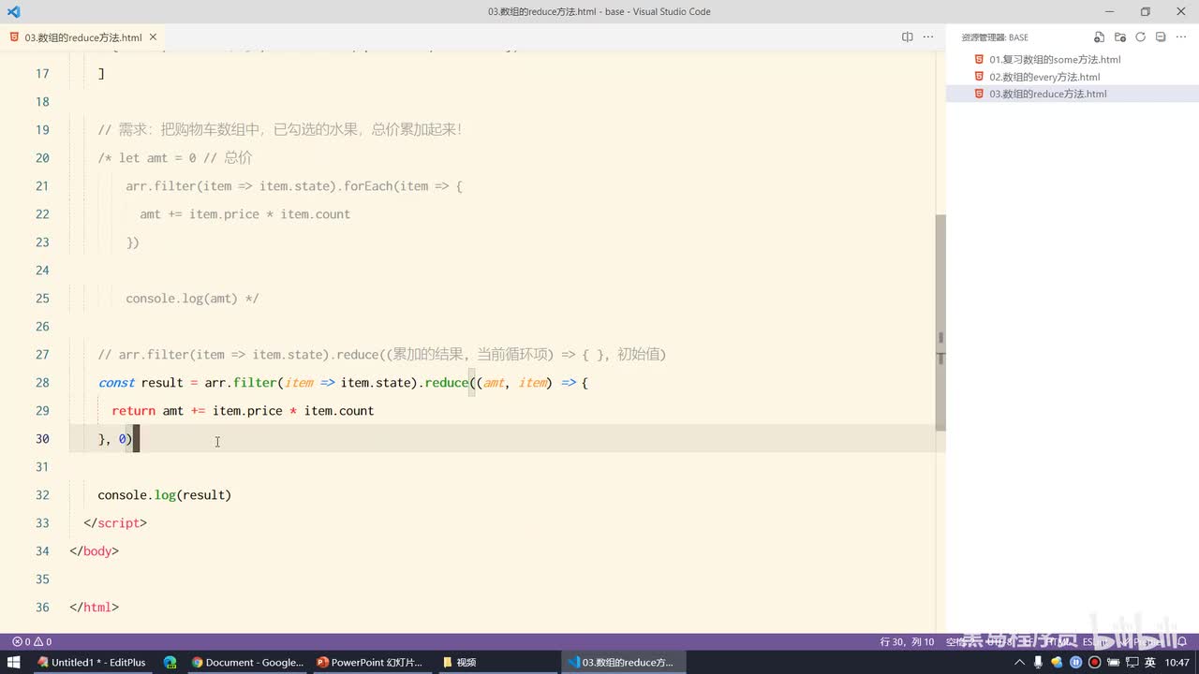The height and width of the screenshot is (674, 1199).
Task: Place cursor on console.log(result) line
Action: [x=164, y=495]
